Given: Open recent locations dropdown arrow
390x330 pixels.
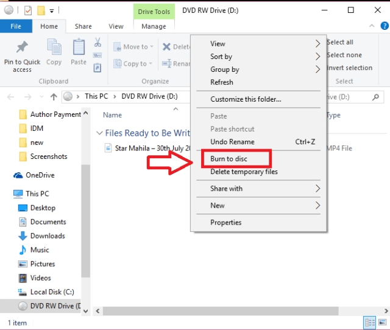Looking at the screenshot, I should [x=41, y=97].
